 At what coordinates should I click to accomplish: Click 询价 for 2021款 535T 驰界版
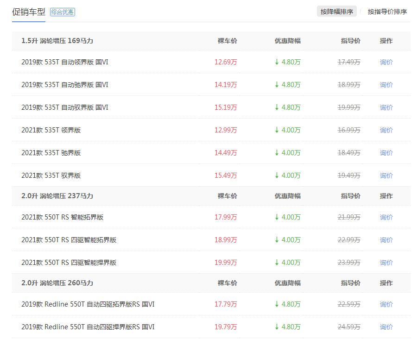point(386,153)
